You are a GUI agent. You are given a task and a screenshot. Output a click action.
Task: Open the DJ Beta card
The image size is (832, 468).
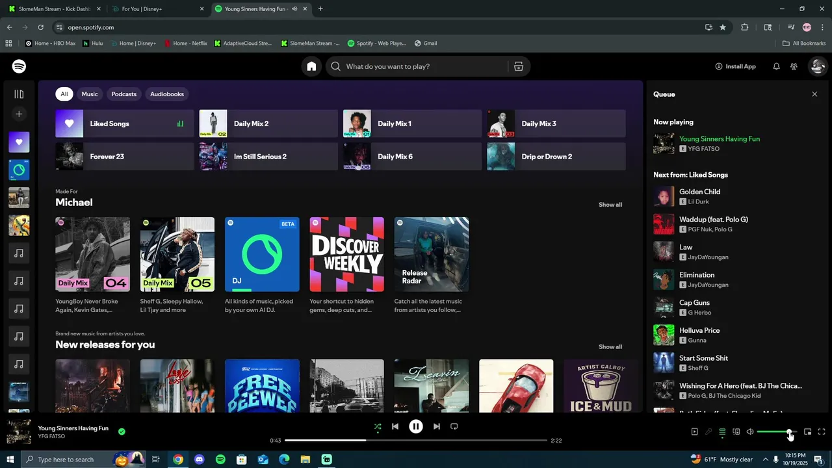point(262,254)
